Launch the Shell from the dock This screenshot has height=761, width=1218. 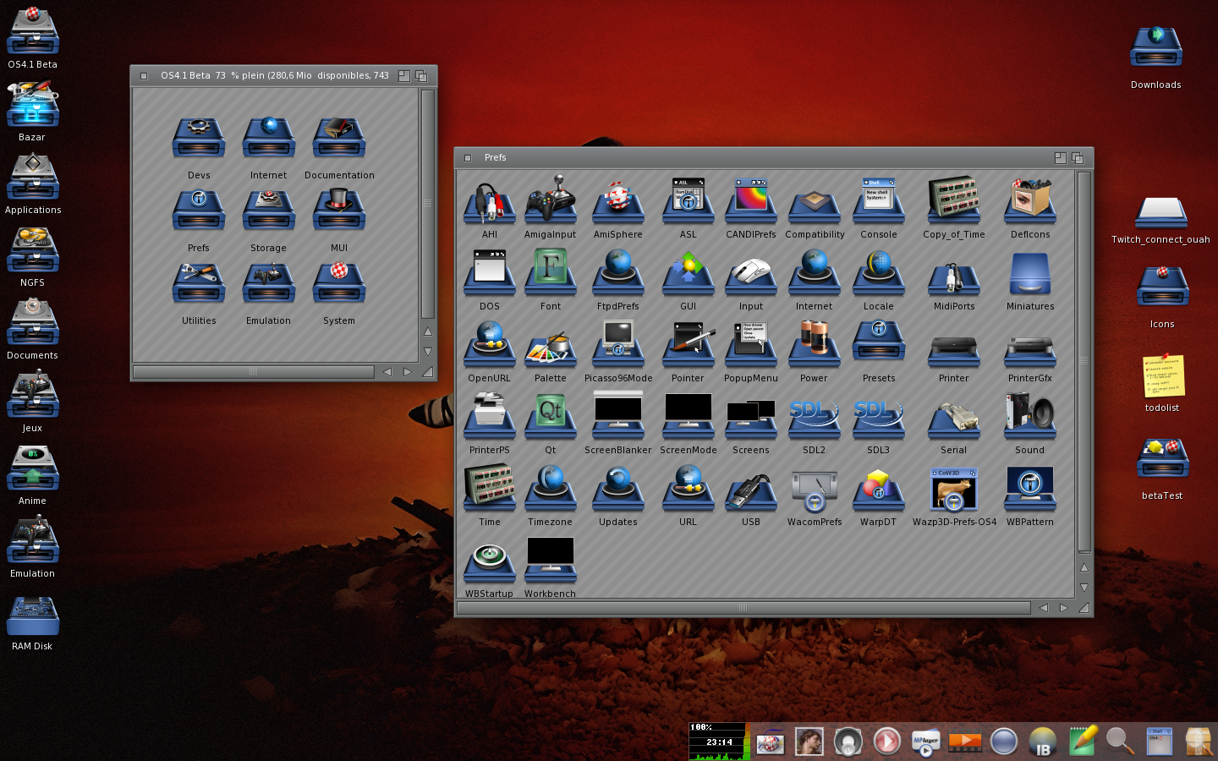point(1159,741)
